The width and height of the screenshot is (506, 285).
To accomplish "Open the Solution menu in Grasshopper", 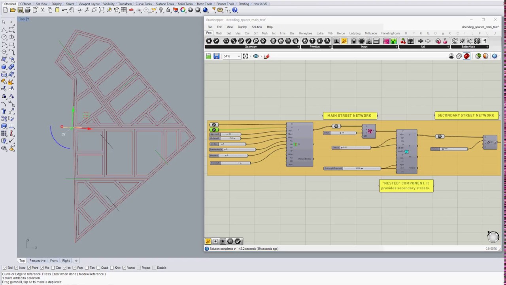I will (257, 27).
